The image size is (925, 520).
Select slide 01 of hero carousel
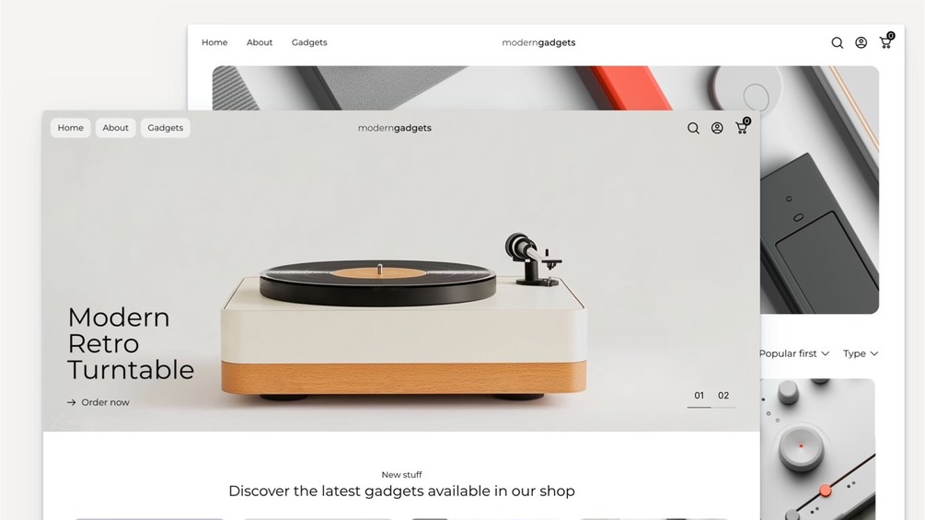pyautogui.click(x=700, y=396)
